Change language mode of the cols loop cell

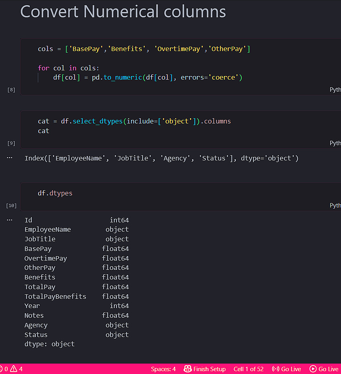tap(335, 90)
